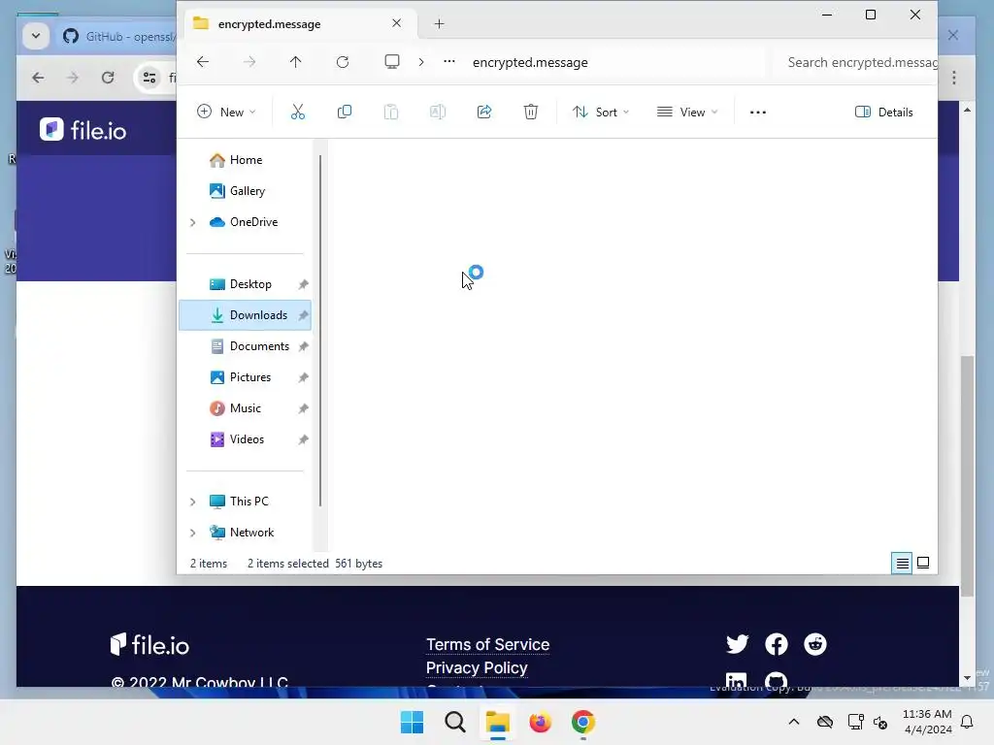Expand the Network tree node

[193, 533]
